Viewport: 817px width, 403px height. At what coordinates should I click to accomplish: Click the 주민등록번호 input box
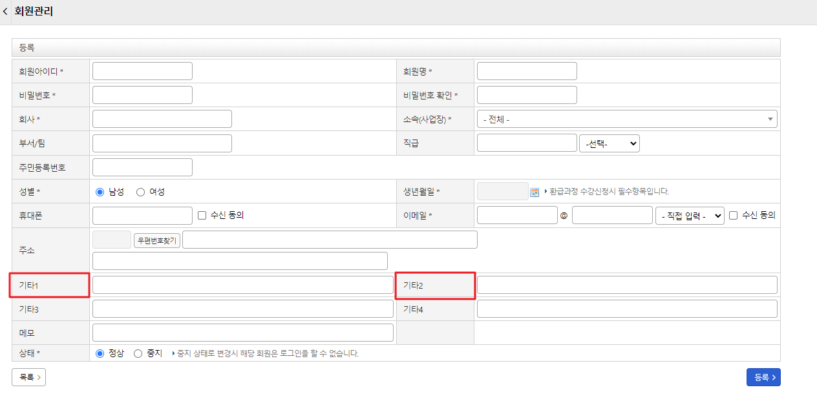coord(142,167)
